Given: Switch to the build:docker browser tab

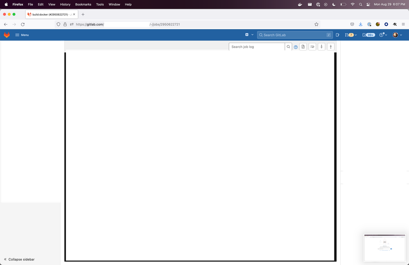Looking at the screenshot, I should coord(49,14).
